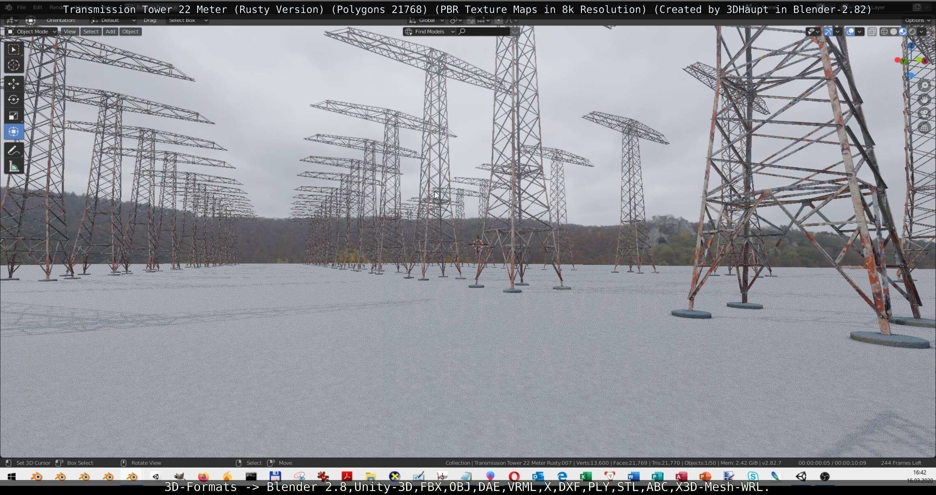Toggle viewport overlays display
This screenshot has height=495, width=936.
850,32
